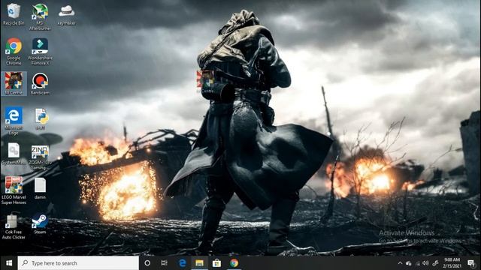Select the Steam desktop shortcut
This screenshot has height=270, width=481.
coord(40,223)
